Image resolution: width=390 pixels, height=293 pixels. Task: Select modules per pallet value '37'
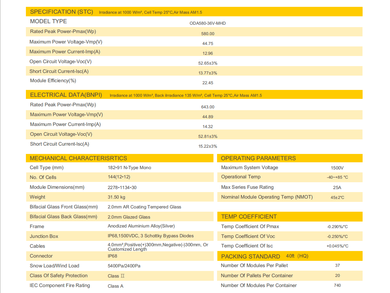pos(337,265)
